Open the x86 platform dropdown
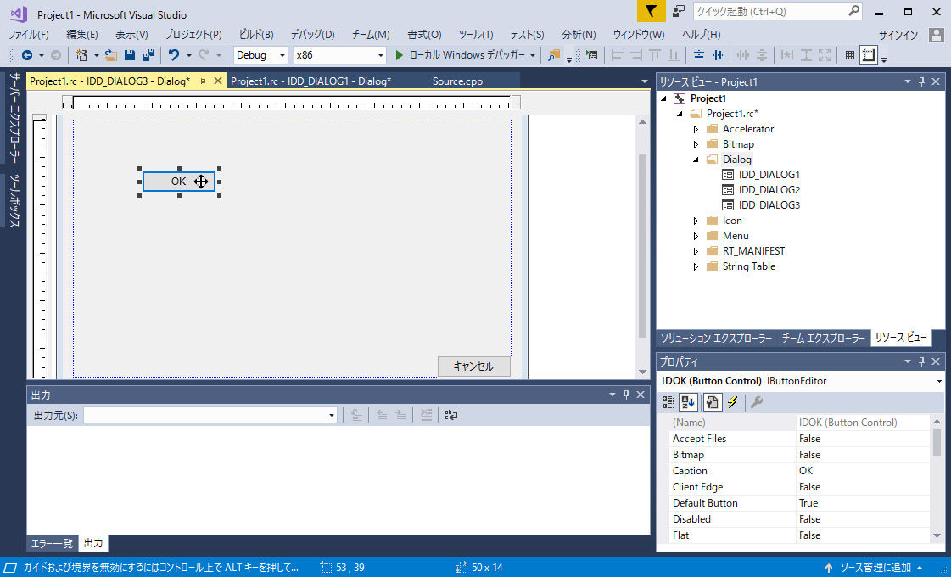This screenshot has height=577, width=951. point(339,55)
